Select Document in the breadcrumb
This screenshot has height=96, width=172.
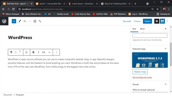(x=8, y=95)
